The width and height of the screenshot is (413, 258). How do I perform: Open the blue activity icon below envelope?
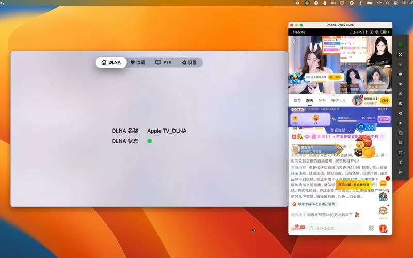383,197
